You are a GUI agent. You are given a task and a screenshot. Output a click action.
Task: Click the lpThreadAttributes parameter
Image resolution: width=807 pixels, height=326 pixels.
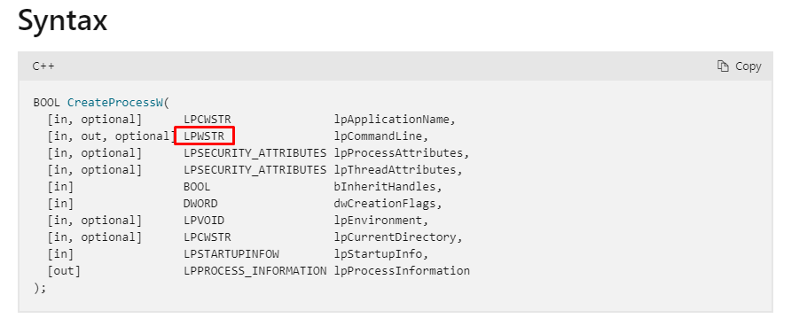point(396,170)
